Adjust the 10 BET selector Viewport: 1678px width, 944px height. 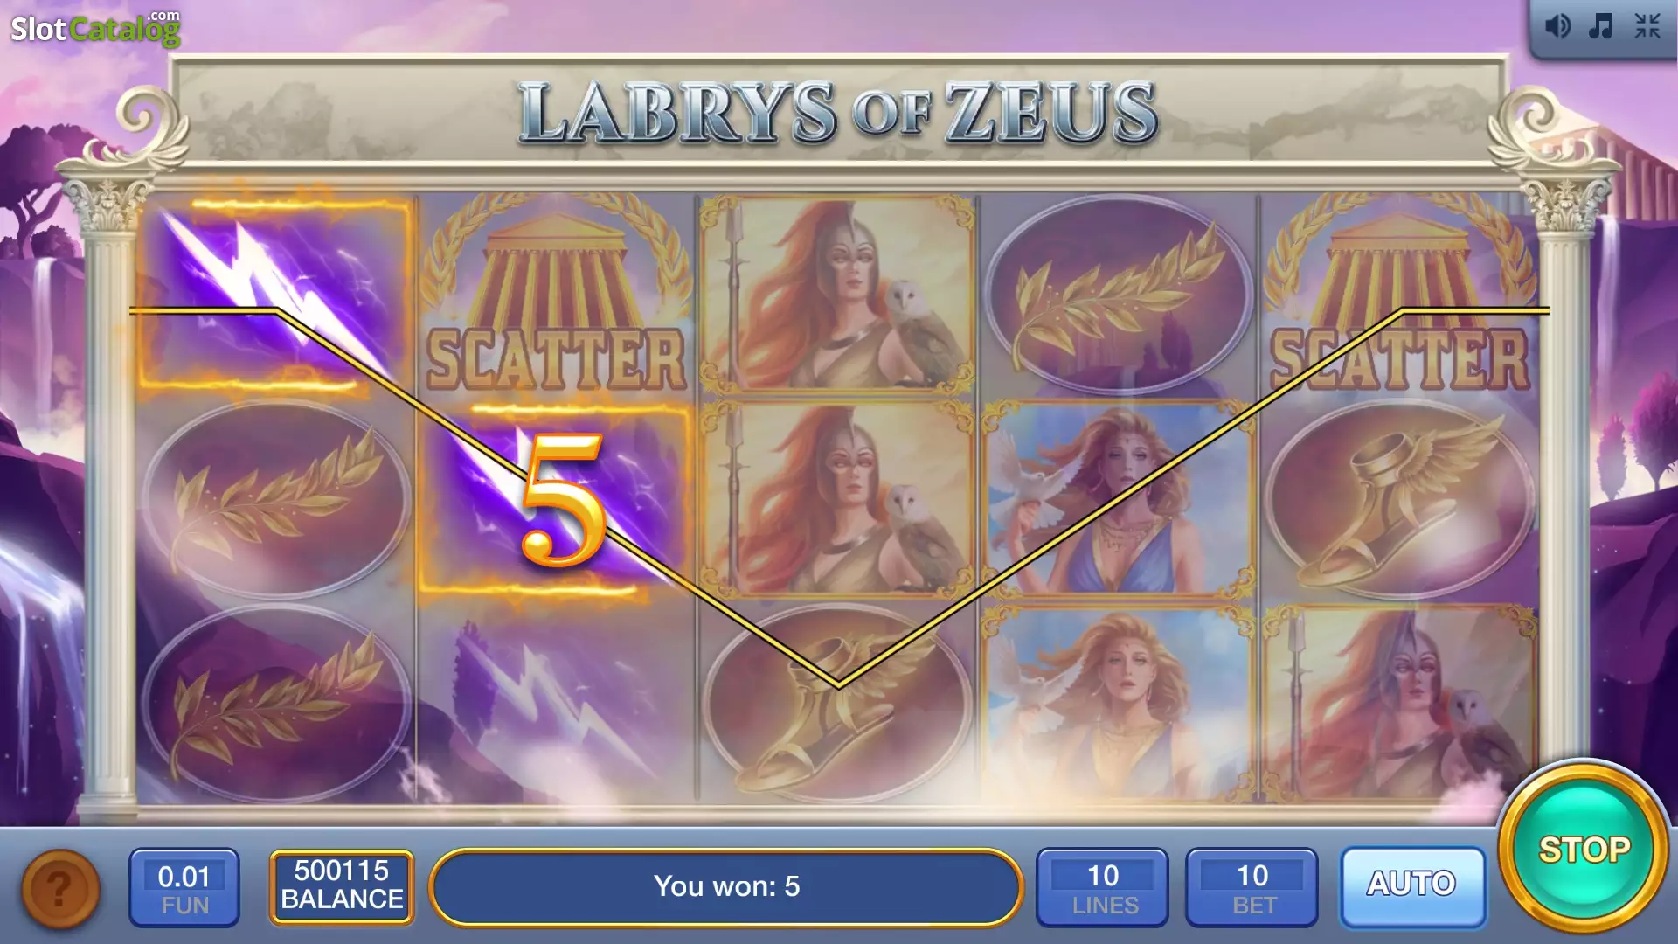(1252, 888)
